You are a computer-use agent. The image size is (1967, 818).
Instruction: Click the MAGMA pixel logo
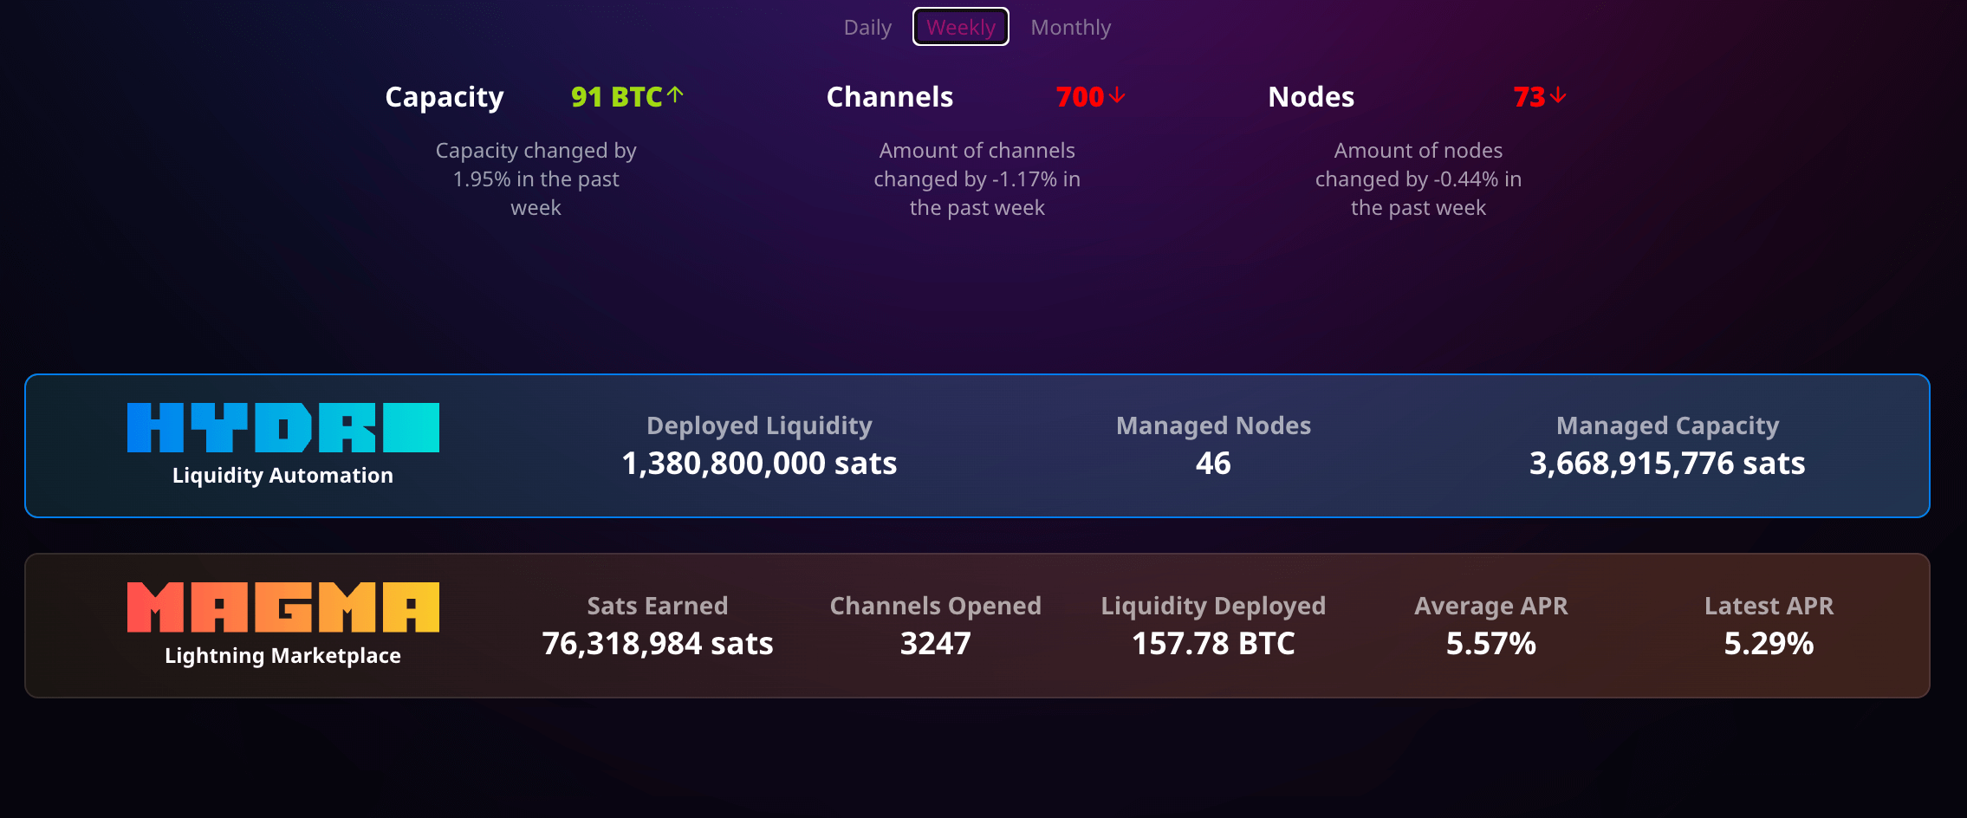pyautogui.click(x=282, y=607)
